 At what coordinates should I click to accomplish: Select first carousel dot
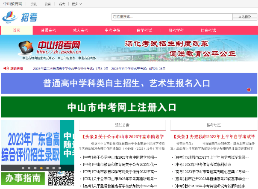23,168
